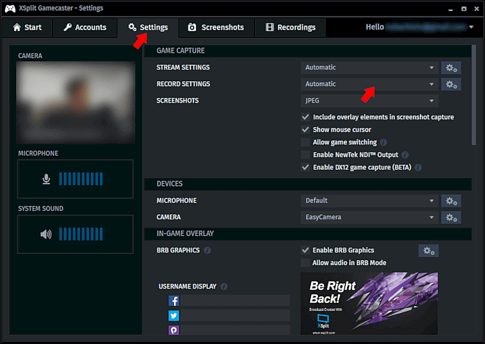Enable NewTek NDI Output checkbox
Screen dimensions: 485x344
(x=306, y=155)
